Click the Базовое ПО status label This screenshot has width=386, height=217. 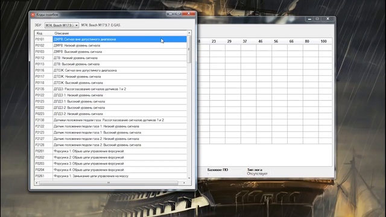(x=218, y=170)
